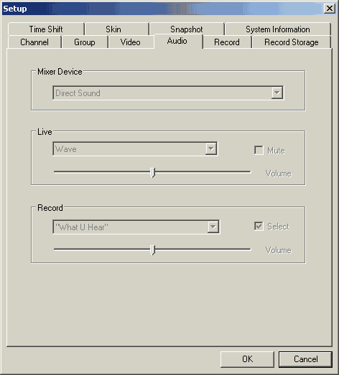The height and width of the screenshot is (375, 339).
Task: Switch to the Time Shift tab
Action: pos(46,29)
